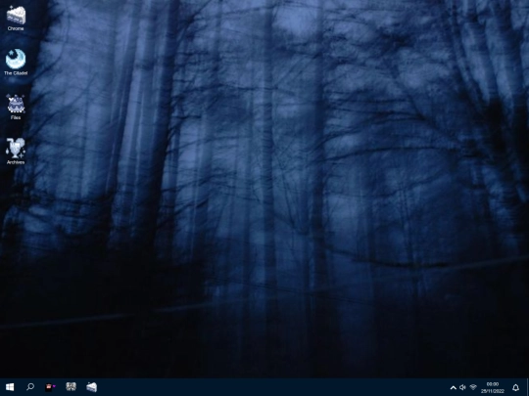
Task: Open the Files desktop icon
Action: 16,108
